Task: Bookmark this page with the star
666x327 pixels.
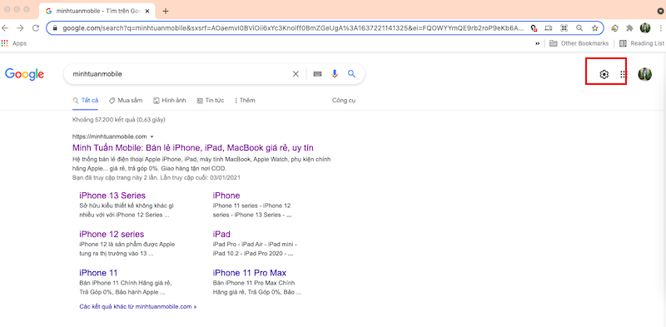Action: [x=594, y=28]
